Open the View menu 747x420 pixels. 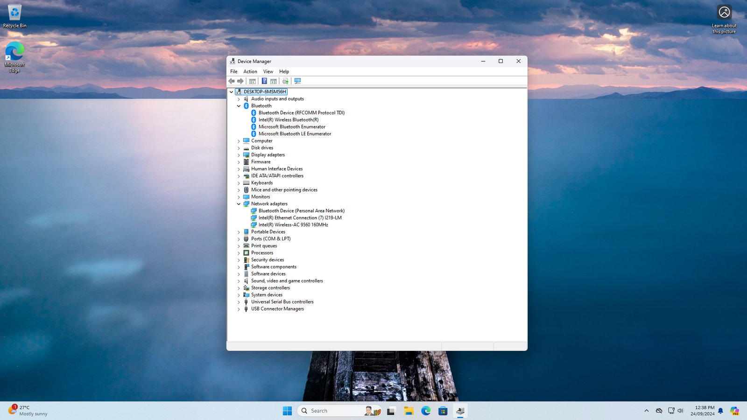[268, 71]
